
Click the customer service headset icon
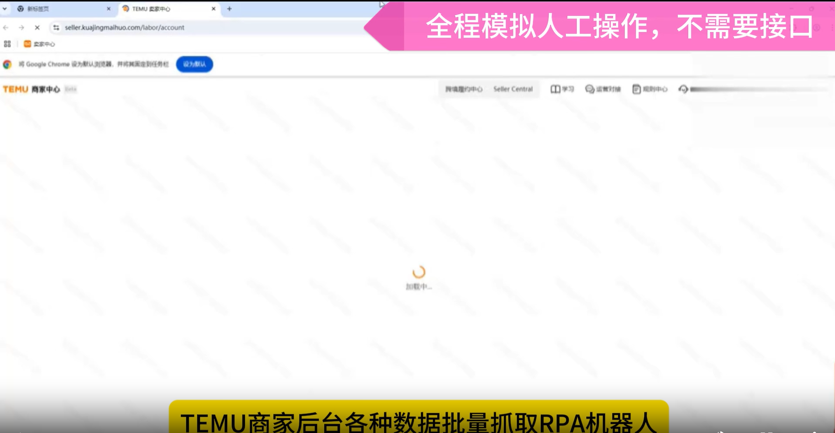pos(683,89)
